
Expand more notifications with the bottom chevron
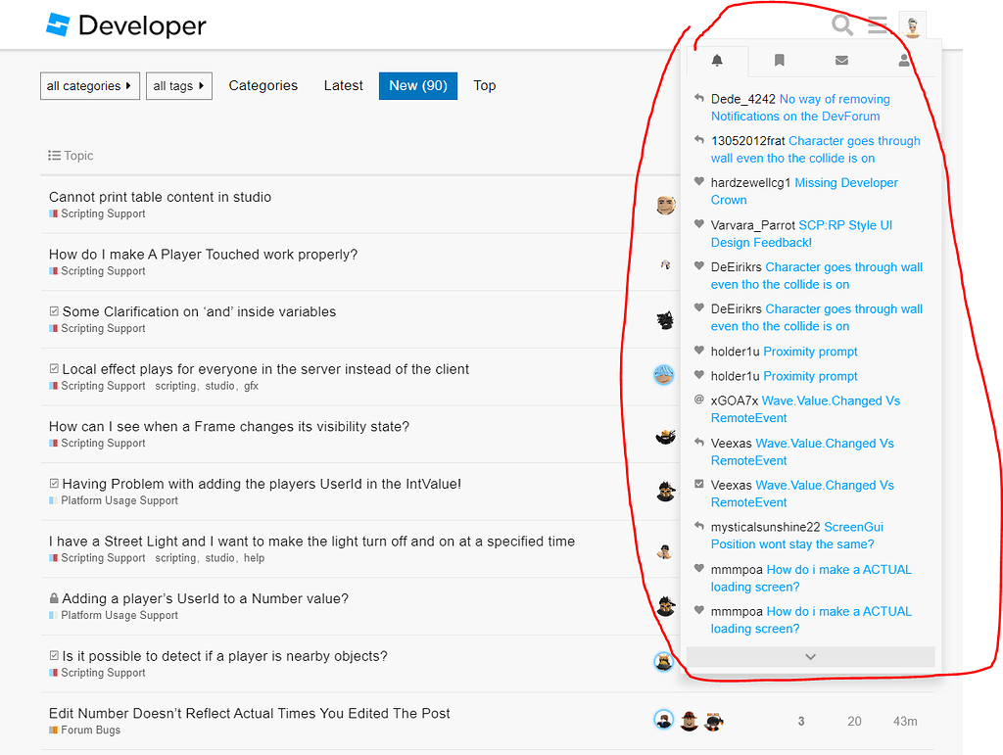[x=810, y=656]
